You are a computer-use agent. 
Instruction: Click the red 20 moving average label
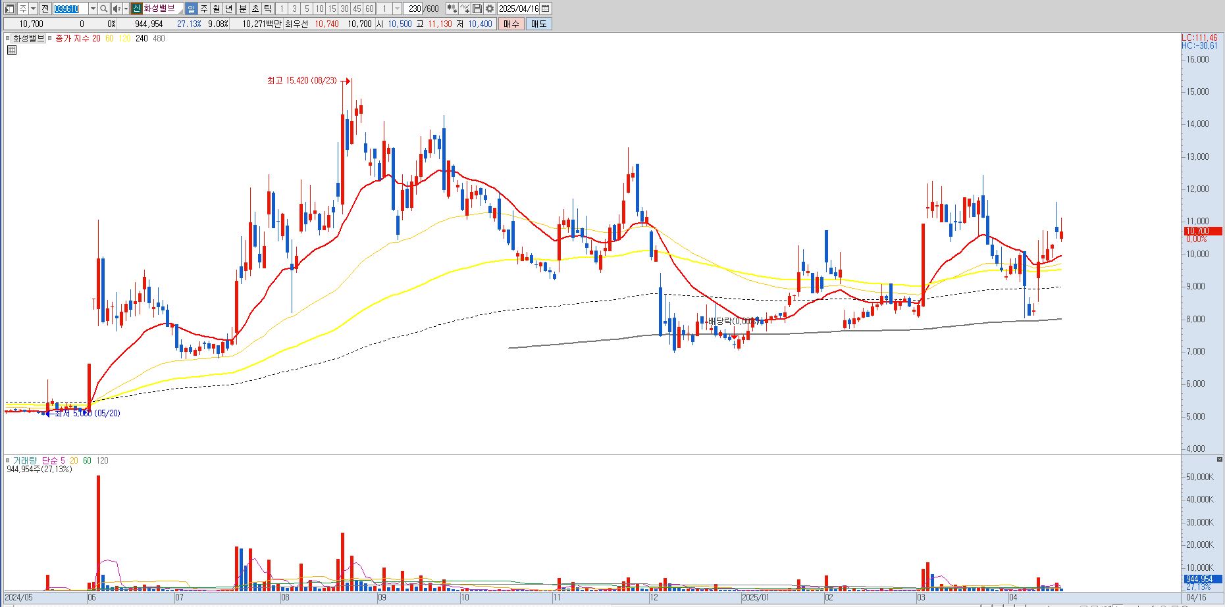pyautogui.click(x=96, y=38)
